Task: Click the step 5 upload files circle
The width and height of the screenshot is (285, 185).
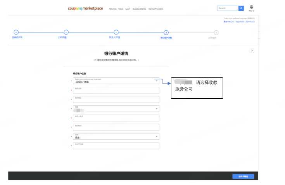Action: point(216,33)
